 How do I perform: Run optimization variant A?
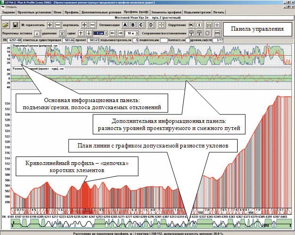coord(125,25)
